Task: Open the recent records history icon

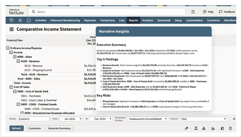Action: click(x=12, y=20)
